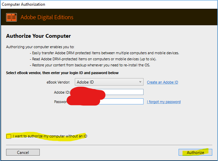Screen dimensions: 218x161
Task: Click the 'Easily transfer Adobe DRM' bullet line
Action: [104, 53]
